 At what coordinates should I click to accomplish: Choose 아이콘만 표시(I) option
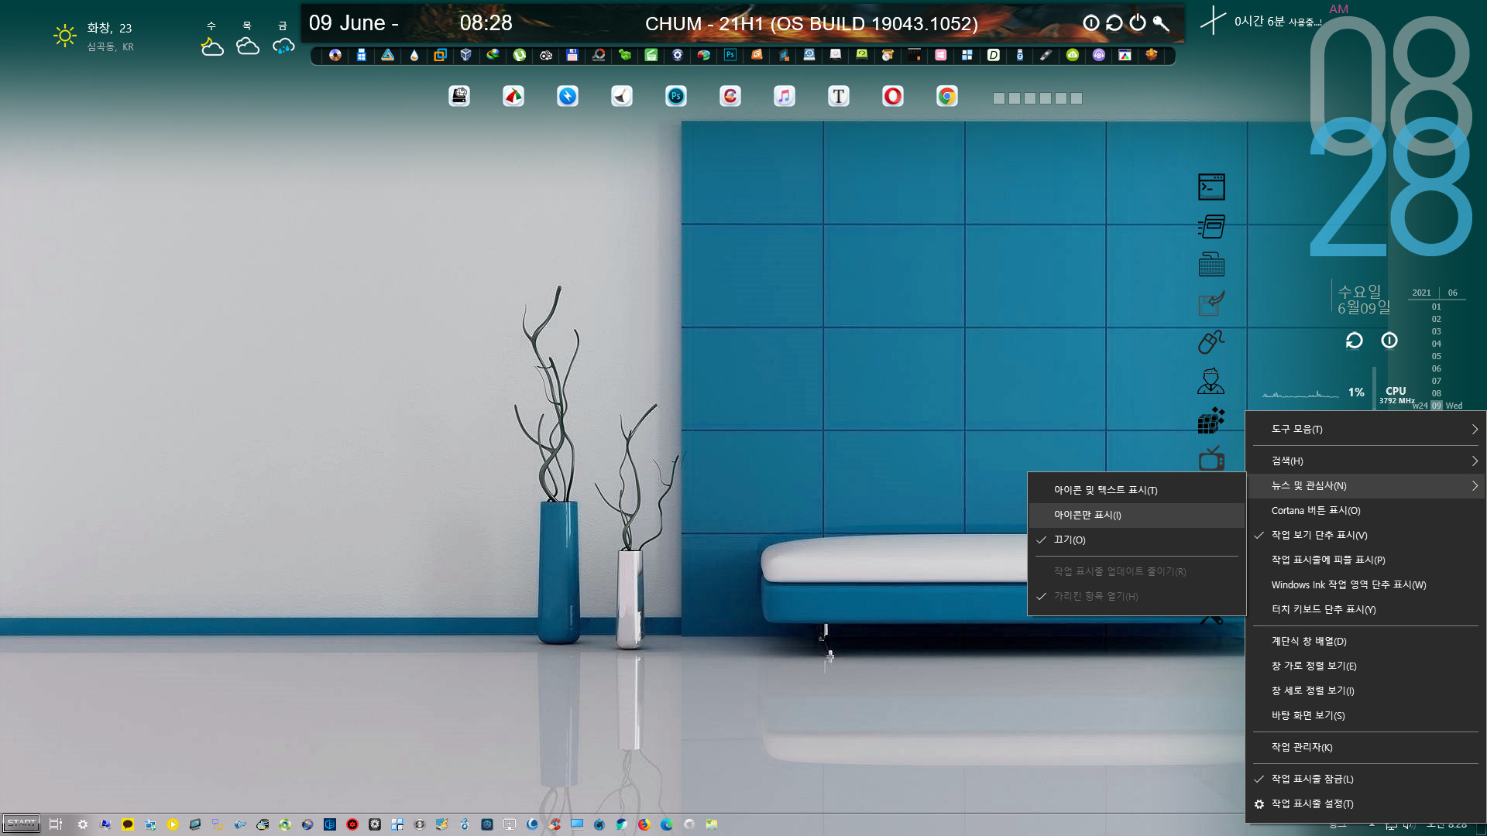[x=1136, y=515]
